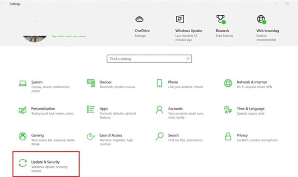Click OneDrive Manage text
The image size is (298, 177).
[x=140, y=36]
